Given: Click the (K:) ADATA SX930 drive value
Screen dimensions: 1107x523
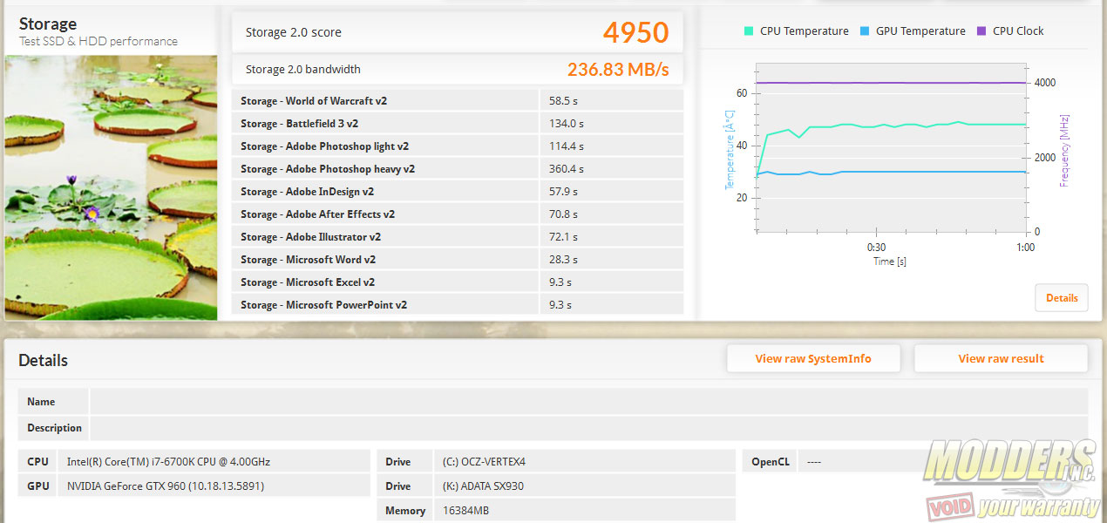Looking at the screenshot, I should 483,486.
